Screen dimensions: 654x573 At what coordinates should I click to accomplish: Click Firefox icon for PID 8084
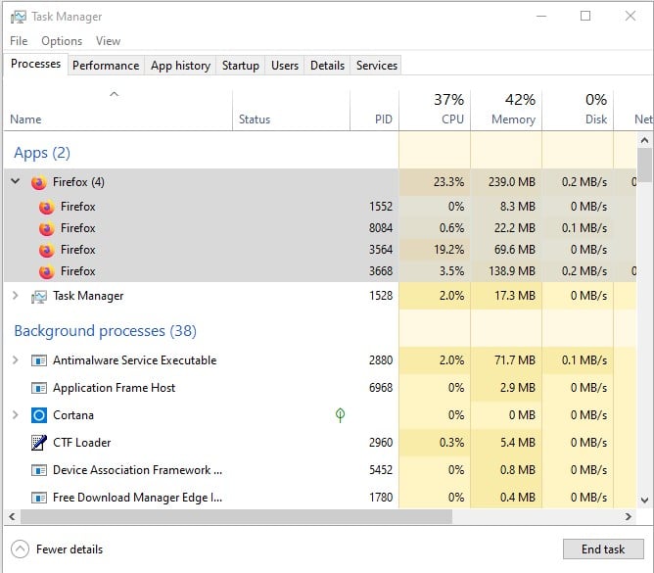47,228
